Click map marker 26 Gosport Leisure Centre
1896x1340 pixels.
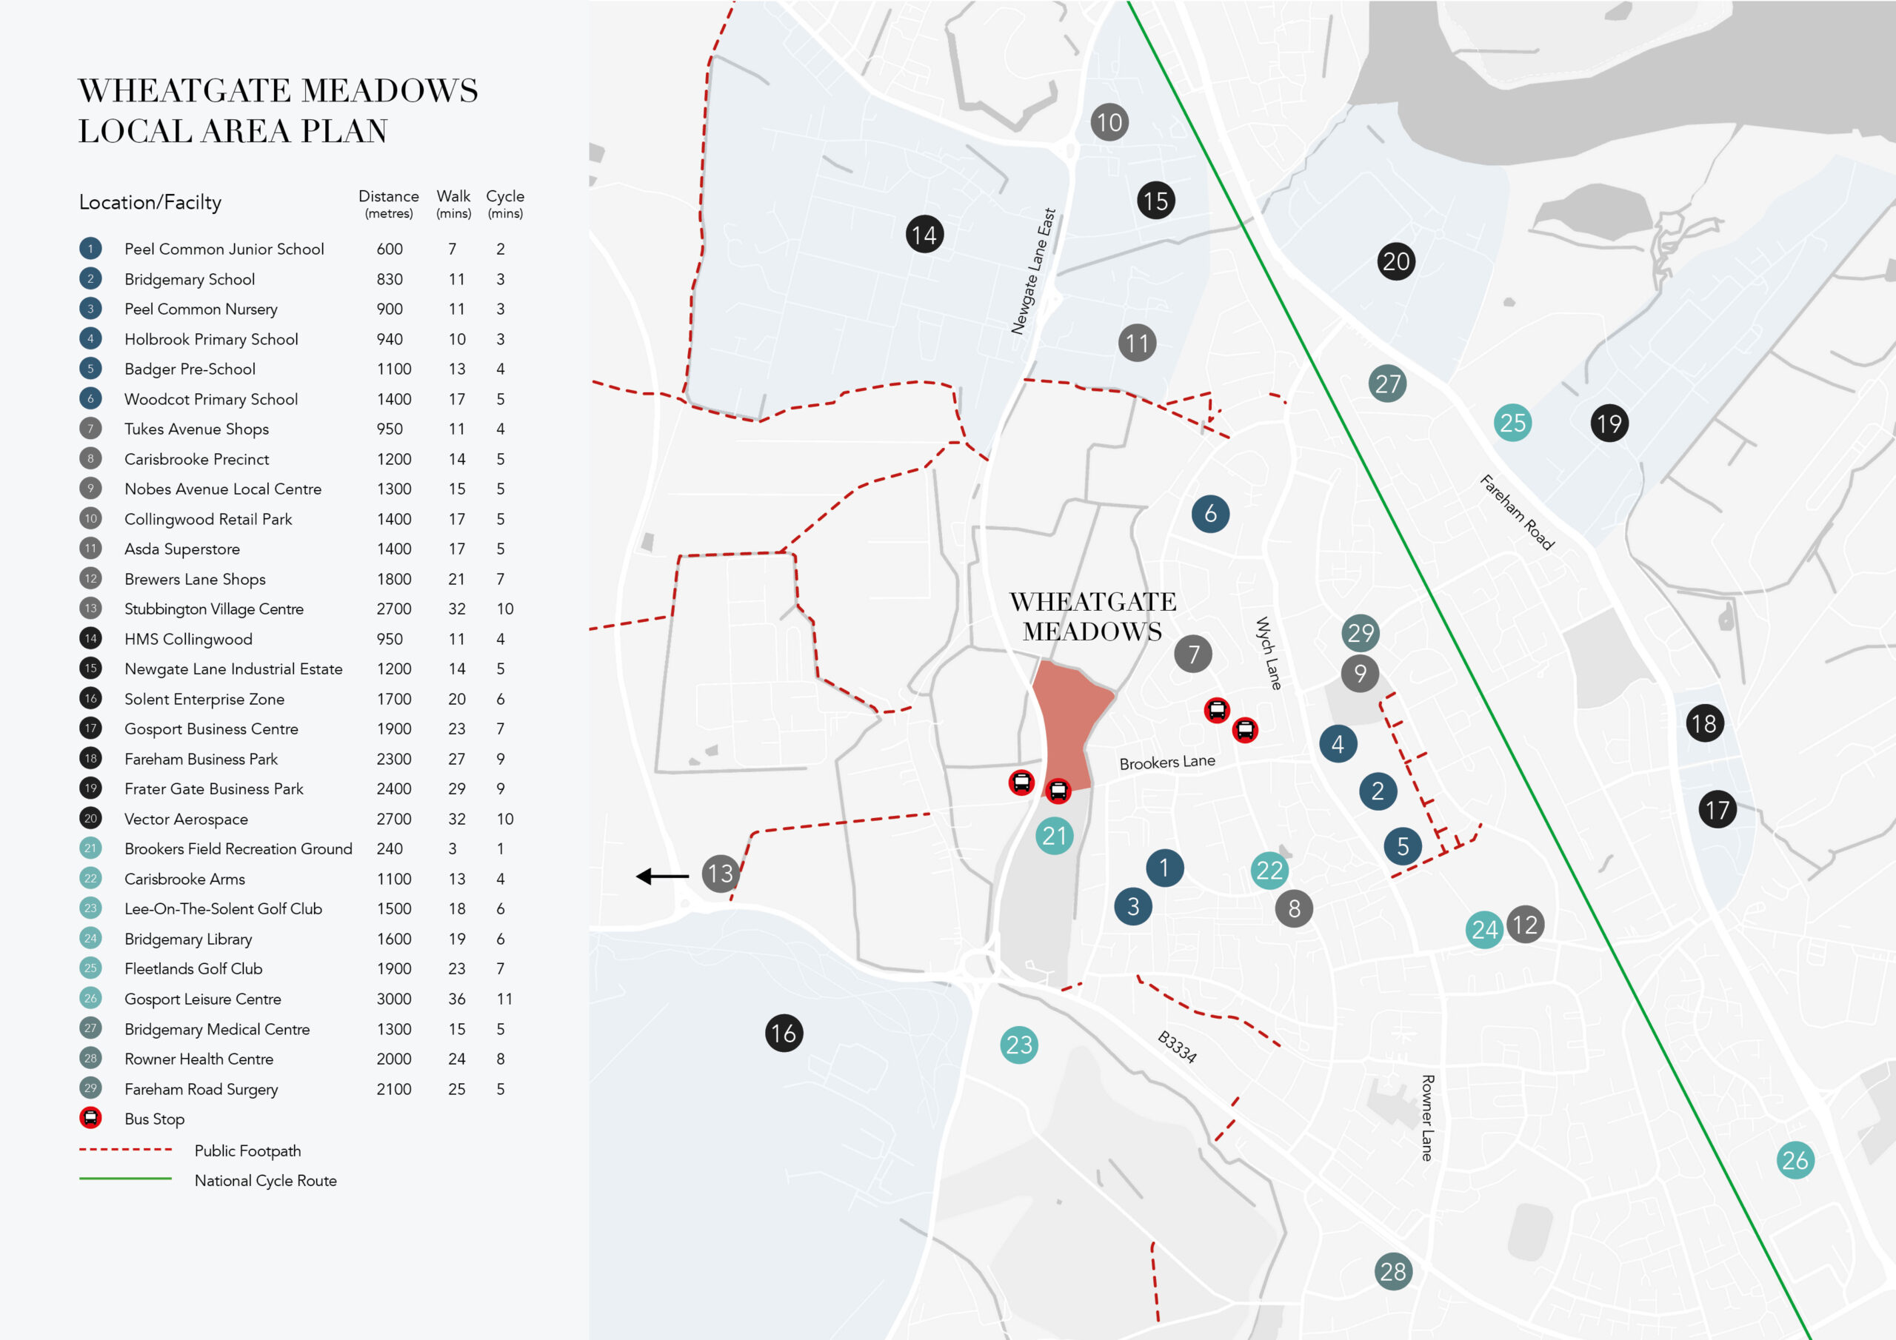tap(1795, 1160)
